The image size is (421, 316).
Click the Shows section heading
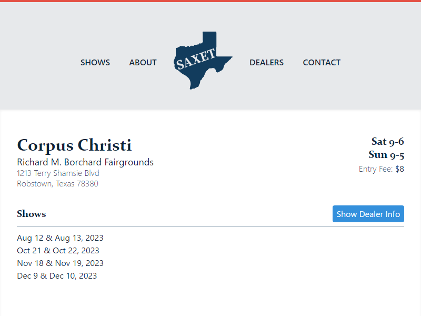tap(31, 214)
